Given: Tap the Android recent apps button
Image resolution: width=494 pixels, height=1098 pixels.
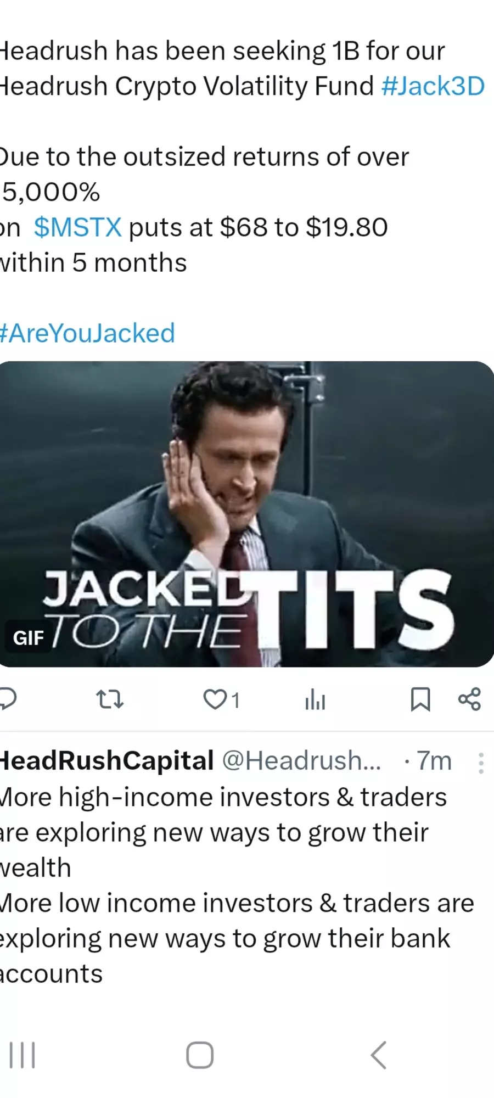Looking at the screenshot, I should click(x=23, y=1055).
